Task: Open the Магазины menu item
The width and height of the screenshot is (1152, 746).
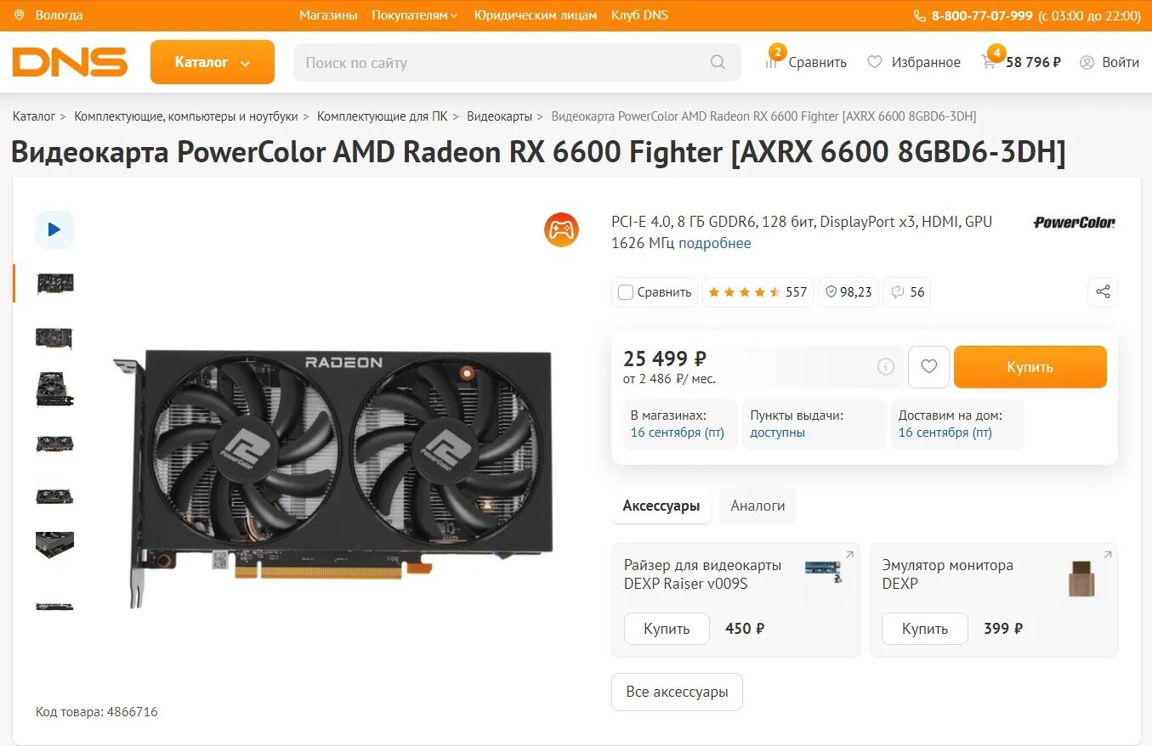Action: pos(328,15)
